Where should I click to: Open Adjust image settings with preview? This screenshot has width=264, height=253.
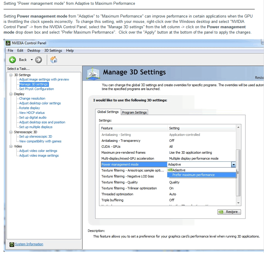click(44, 79)
